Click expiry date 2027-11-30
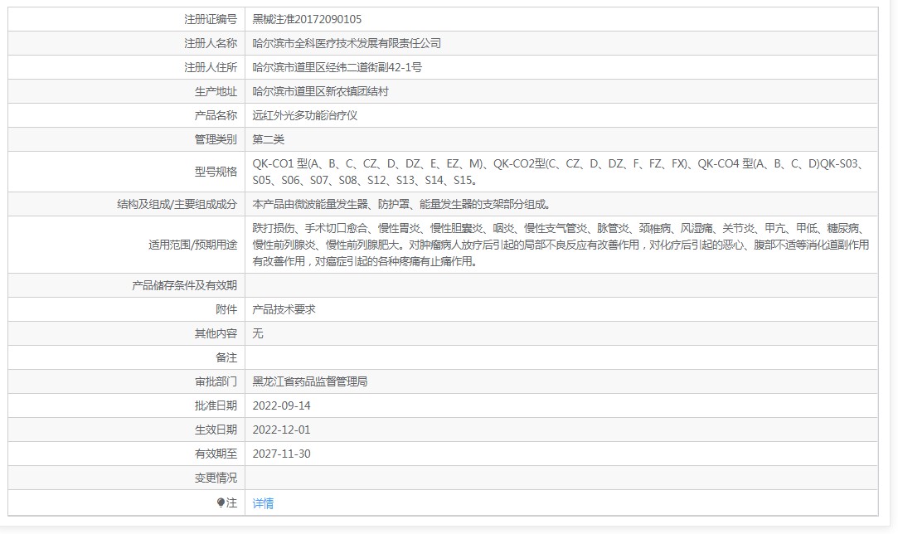The image size is (898, 534). click(281, 454)
